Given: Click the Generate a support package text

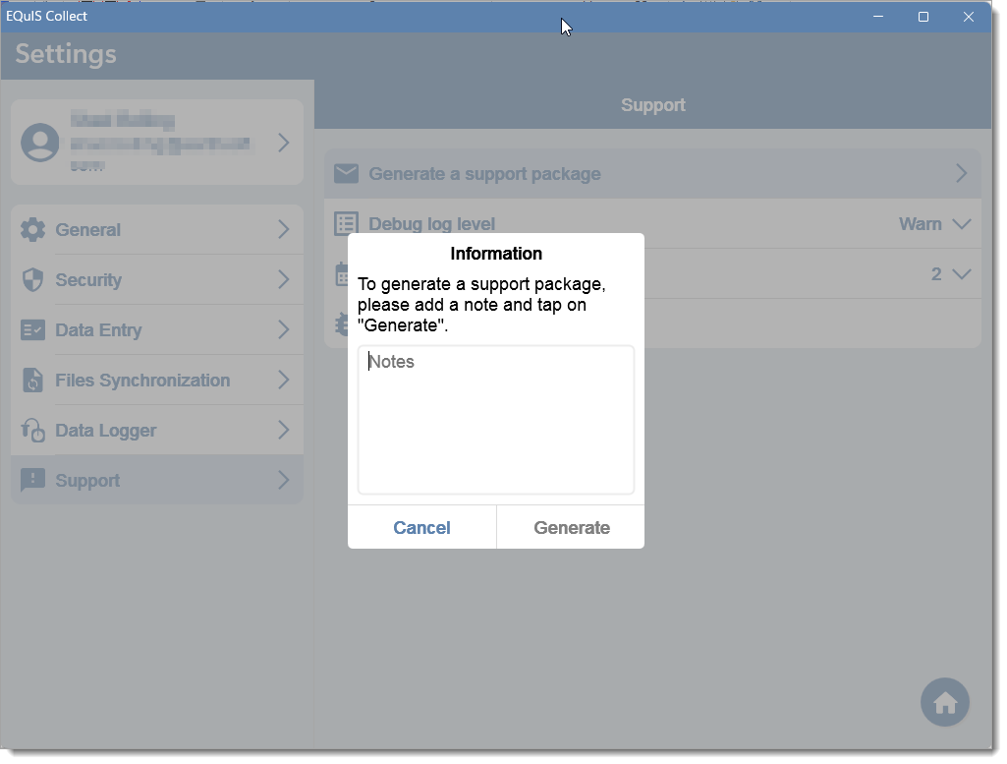Looking at the screenshot, I should (485, 174).
